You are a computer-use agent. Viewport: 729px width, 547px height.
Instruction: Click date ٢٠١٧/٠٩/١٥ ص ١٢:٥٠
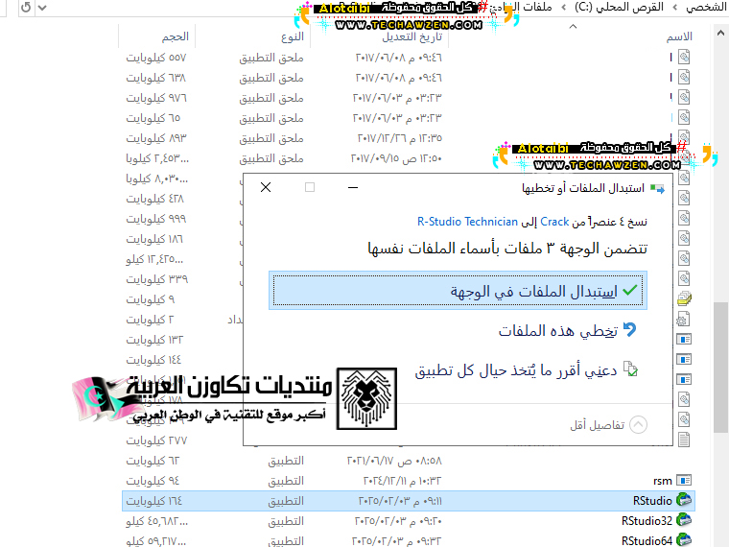pos(396,158)
